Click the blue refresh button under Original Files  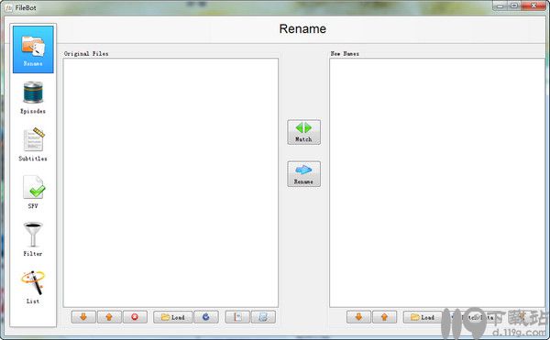[206, 317]
